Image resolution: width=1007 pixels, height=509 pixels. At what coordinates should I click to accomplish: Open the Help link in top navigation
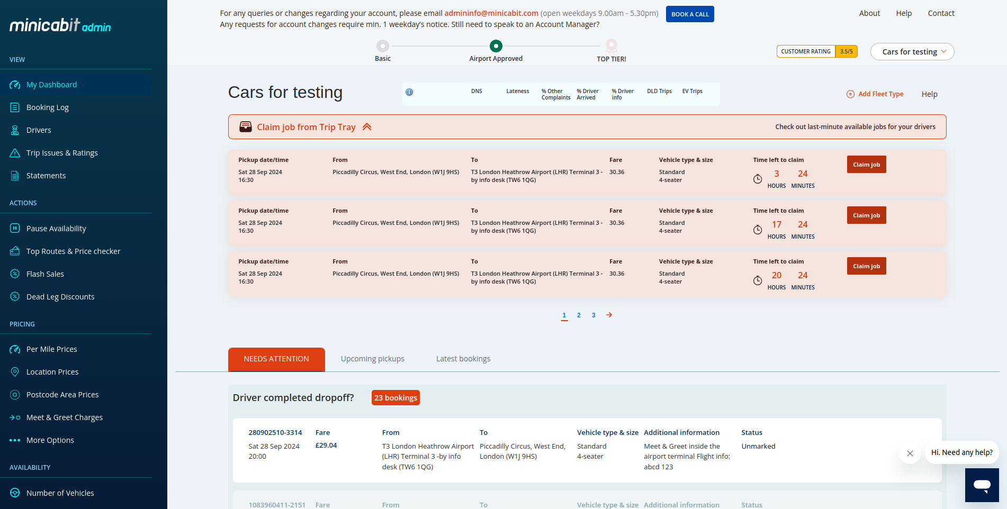pos(904,13)
